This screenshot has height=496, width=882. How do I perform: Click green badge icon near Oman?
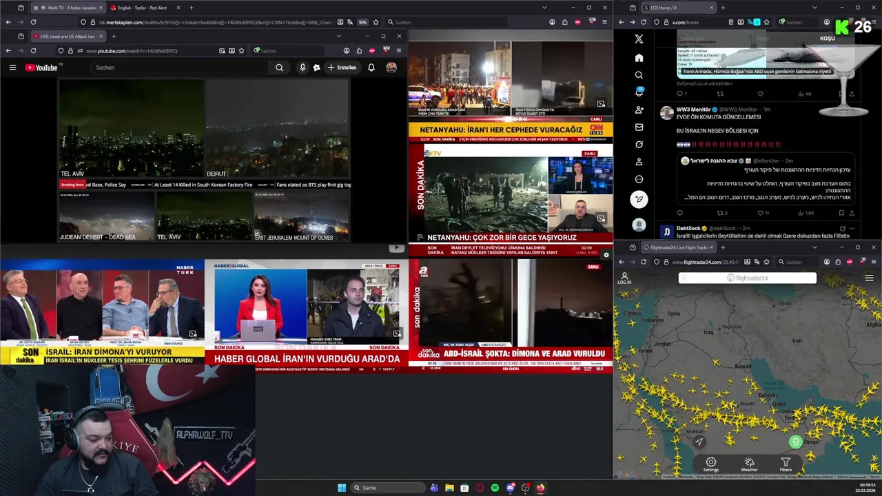796,442
